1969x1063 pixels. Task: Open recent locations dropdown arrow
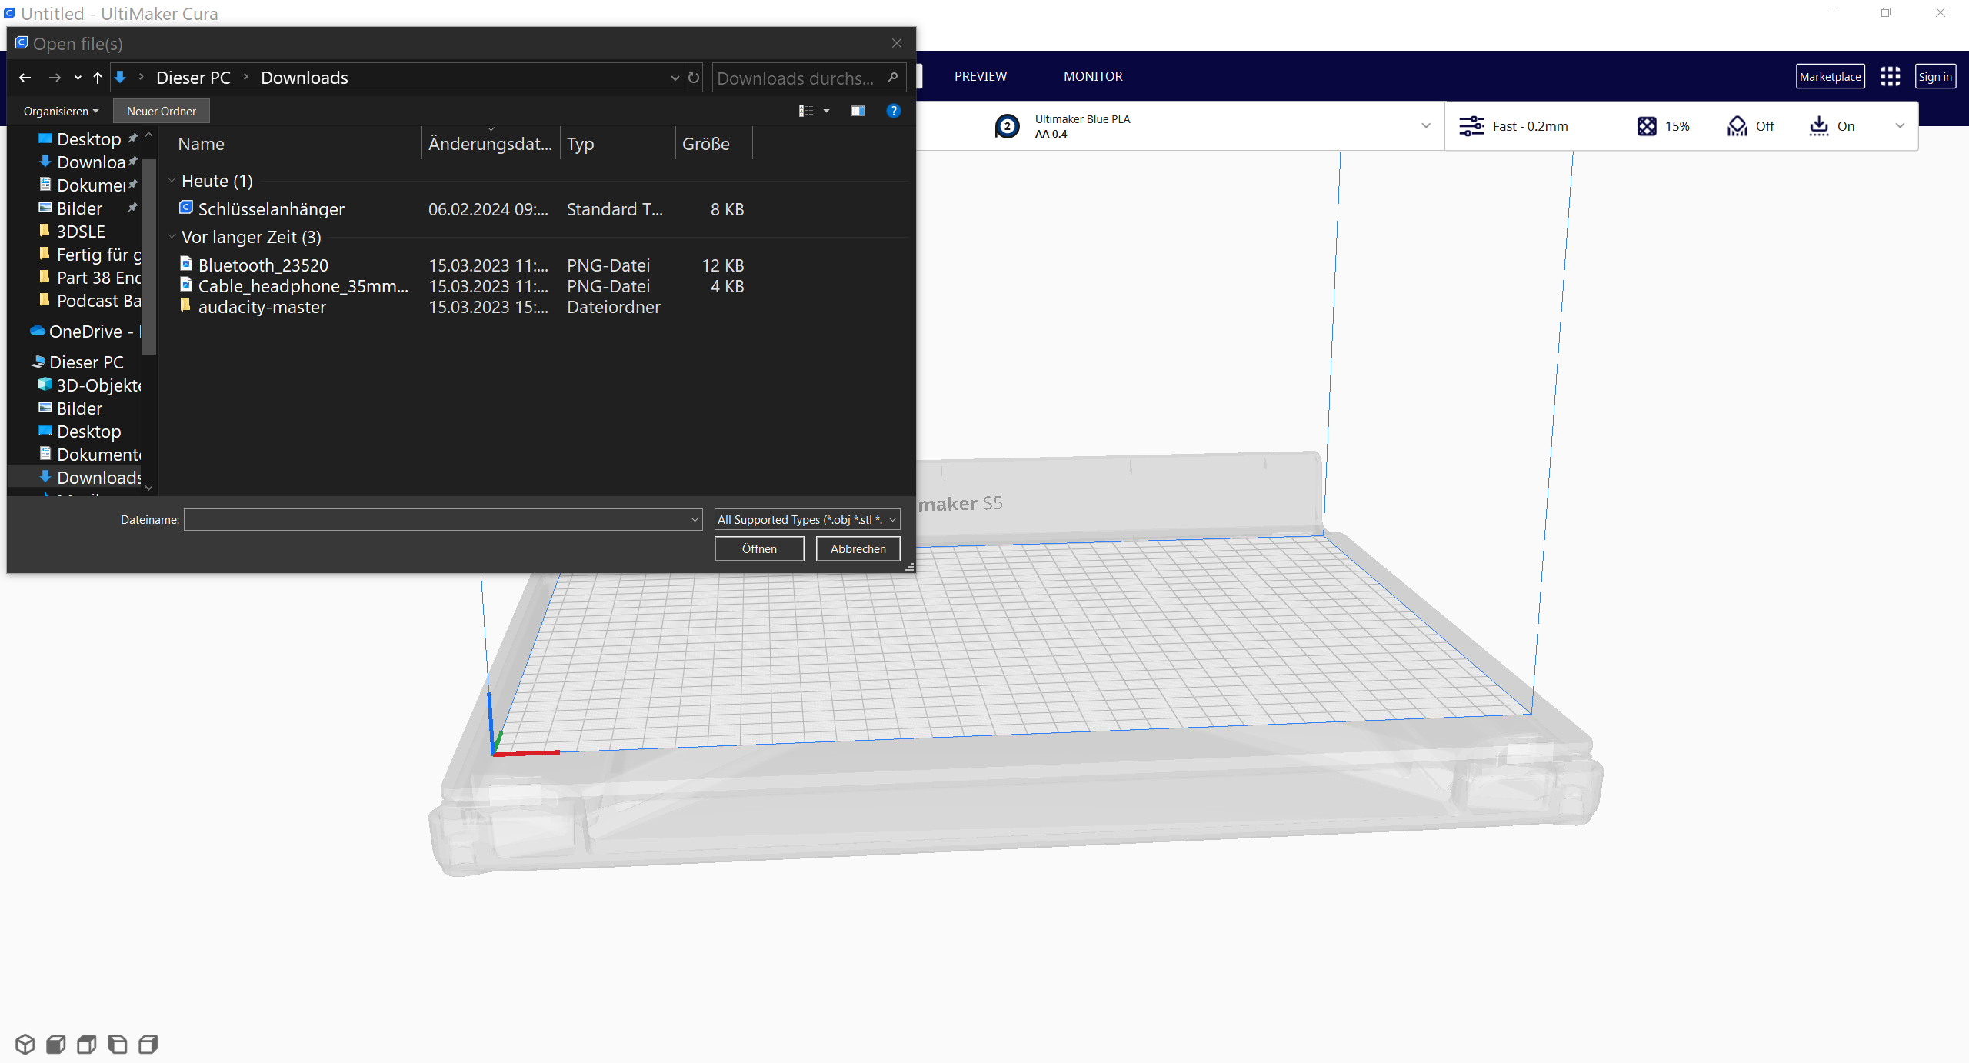[x=78, y=78]
